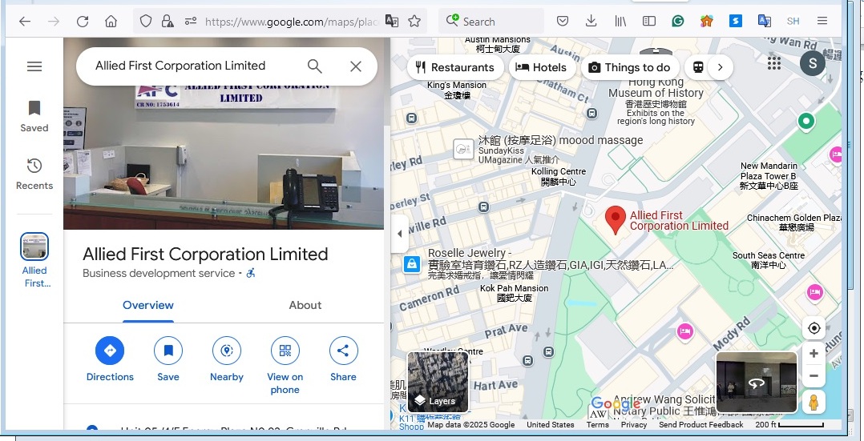The width and height of the screenshot is (864, 441).
Task: Open the browser library icon
Action: pos(620,22)
